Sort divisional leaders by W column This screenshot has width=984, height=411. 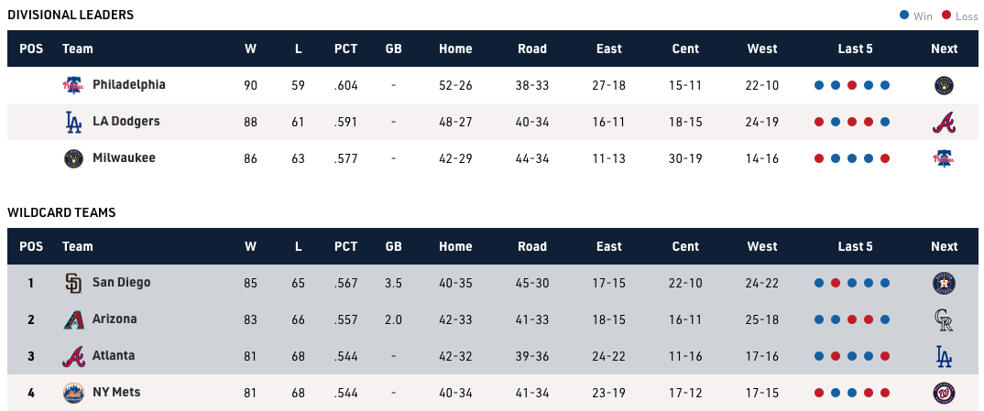(250, 49)
